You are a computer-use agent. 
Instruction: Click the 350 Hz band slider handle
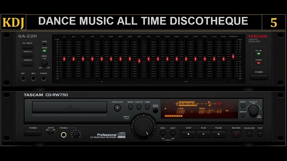(x=121, y=59)
